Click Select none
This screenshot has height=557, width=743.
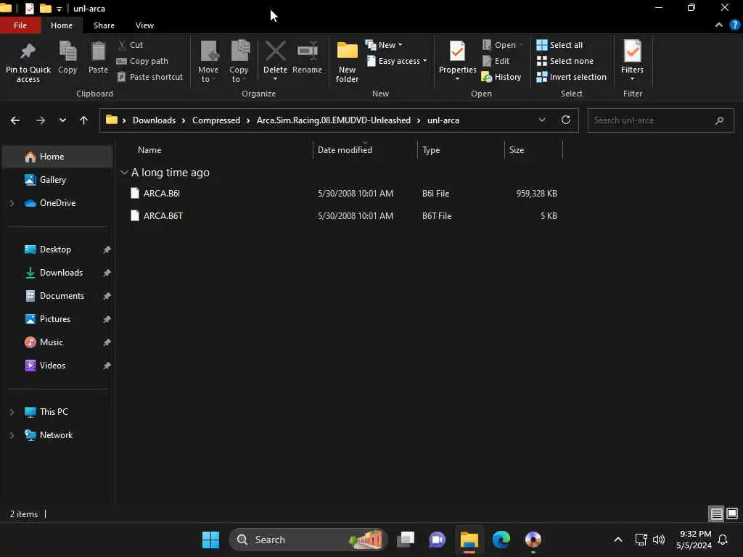tap(565, 61)
